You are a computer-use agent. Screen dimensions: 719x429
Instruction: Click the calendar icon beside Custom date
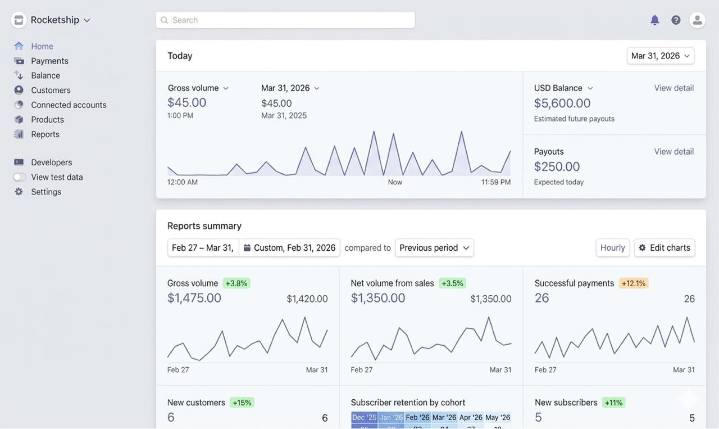(x=247, y=248)
